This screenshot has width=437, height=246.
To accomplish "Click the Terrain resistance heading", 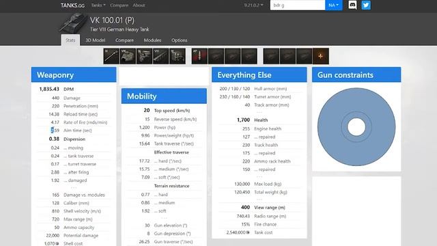I will pos(171,186).
